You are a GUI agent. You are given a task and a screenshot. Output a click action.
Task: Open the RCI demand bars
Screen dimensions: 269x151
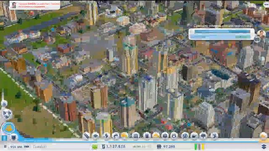(x=199, y=147)
